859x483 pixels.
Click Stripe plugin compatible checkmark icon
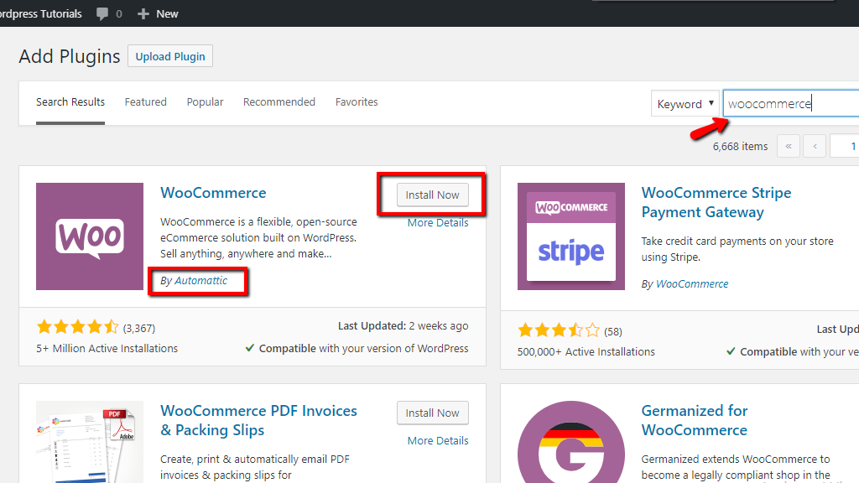(x=731, y=351)
